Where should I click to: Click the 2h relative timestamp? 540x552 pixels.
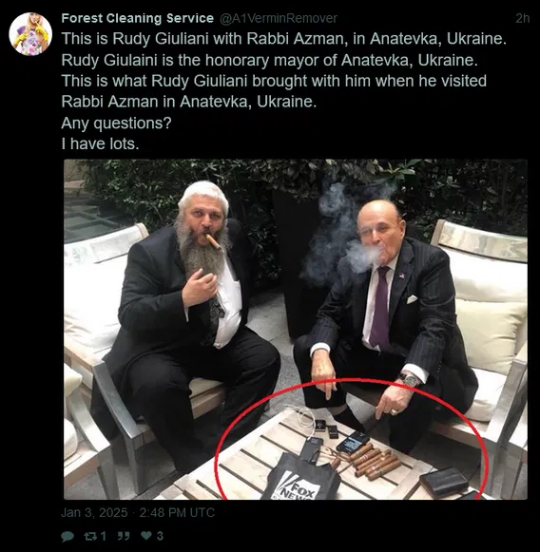523,18
